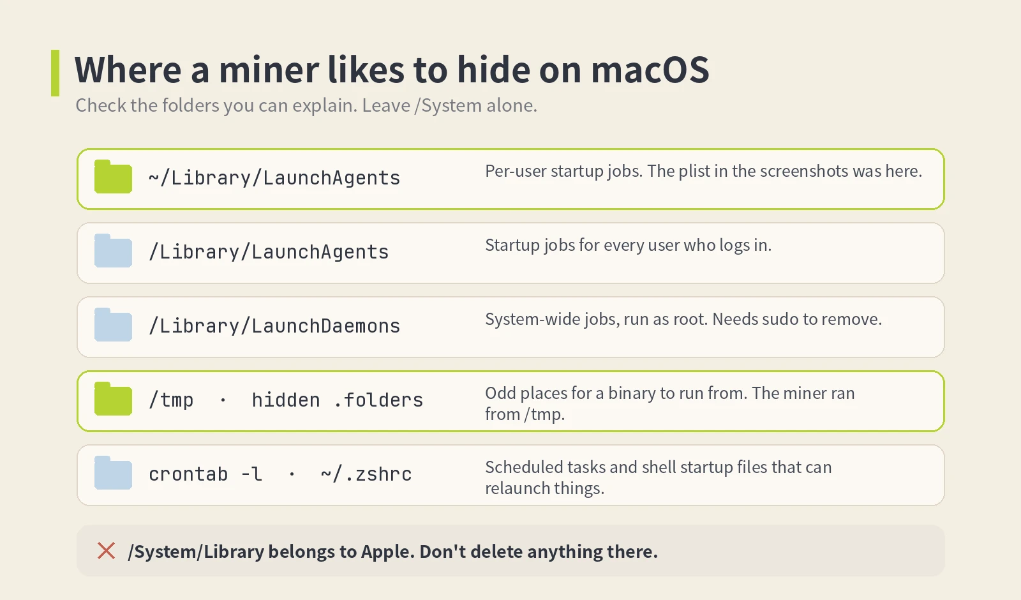
Task: Click 'Per-user startup jobs' description text
Action: [704, 171]
